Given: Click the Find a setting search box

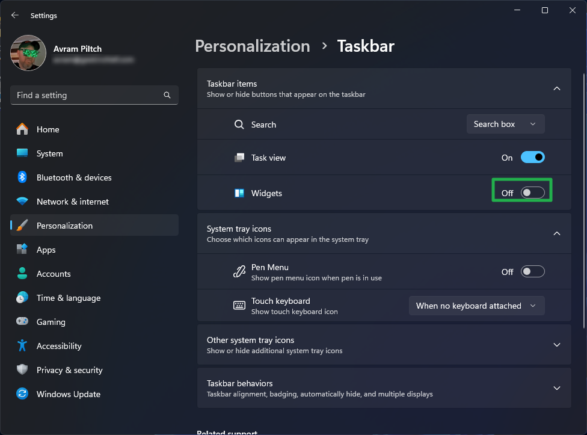Looking at the screenshot, I should tap(94, 95).
